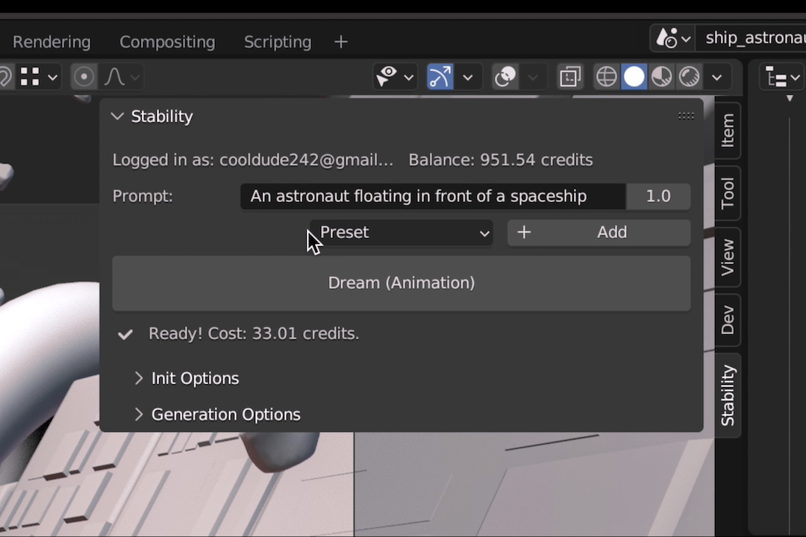Click the Add prompt button
This screenshot has height=537, width=806.
coord(599,232)
